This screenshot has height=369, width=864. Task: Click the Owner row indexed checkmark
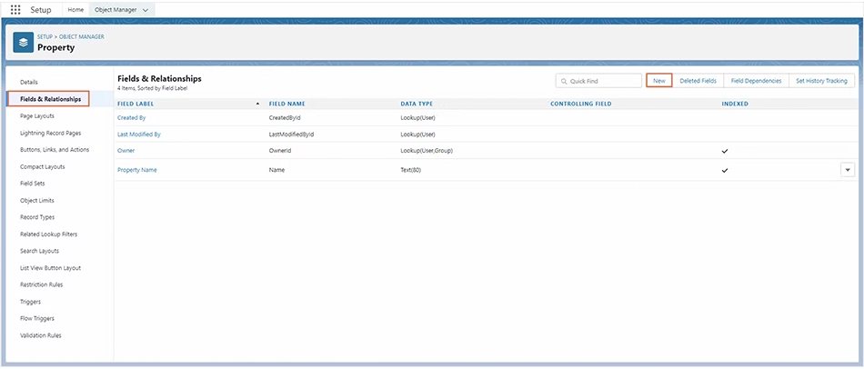point(725,151)
